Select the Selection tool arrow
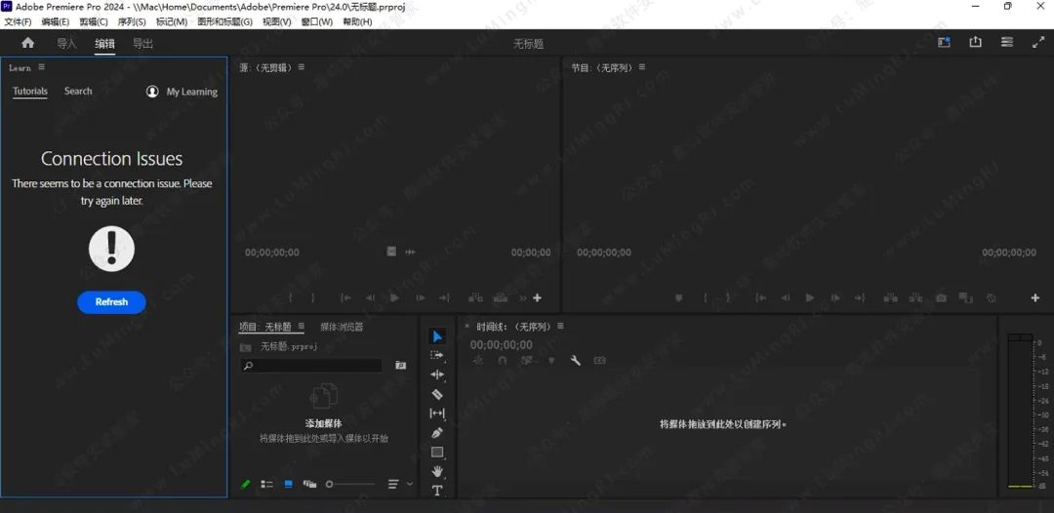This screenshot has width=1054, height=513. [x=437, y=336]
